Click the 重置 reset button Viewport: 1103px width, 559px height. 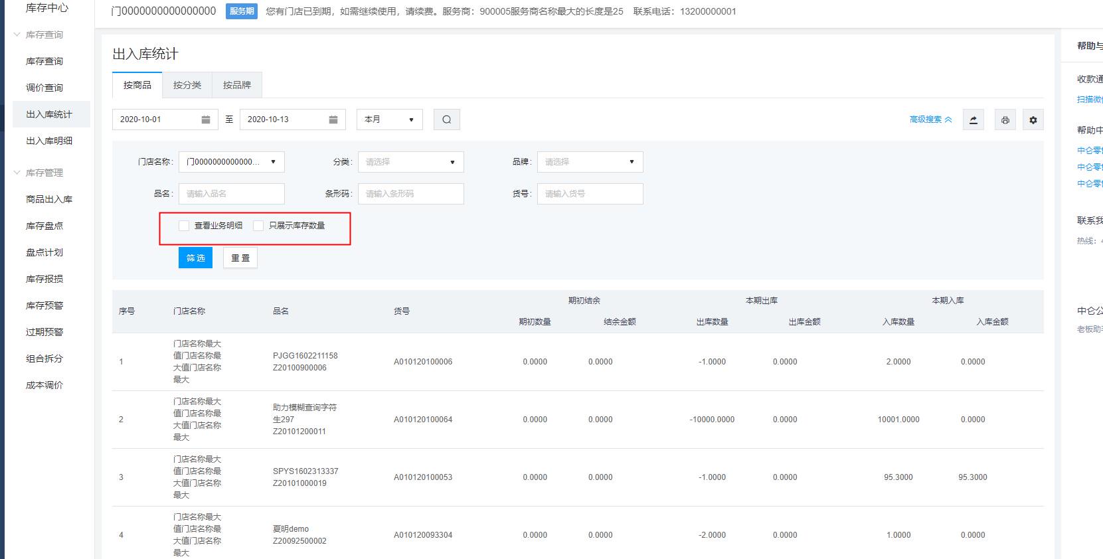point(240,258)
